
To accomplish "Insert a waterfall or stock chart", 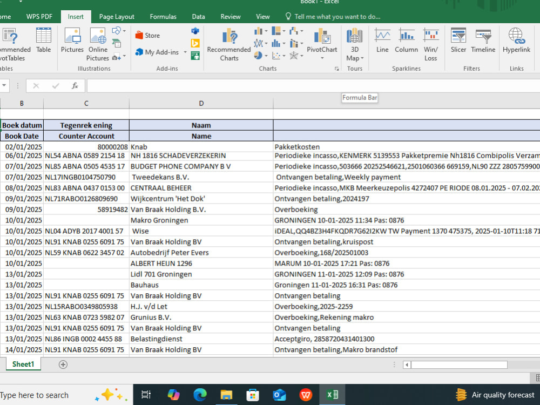I will (294, 31).
